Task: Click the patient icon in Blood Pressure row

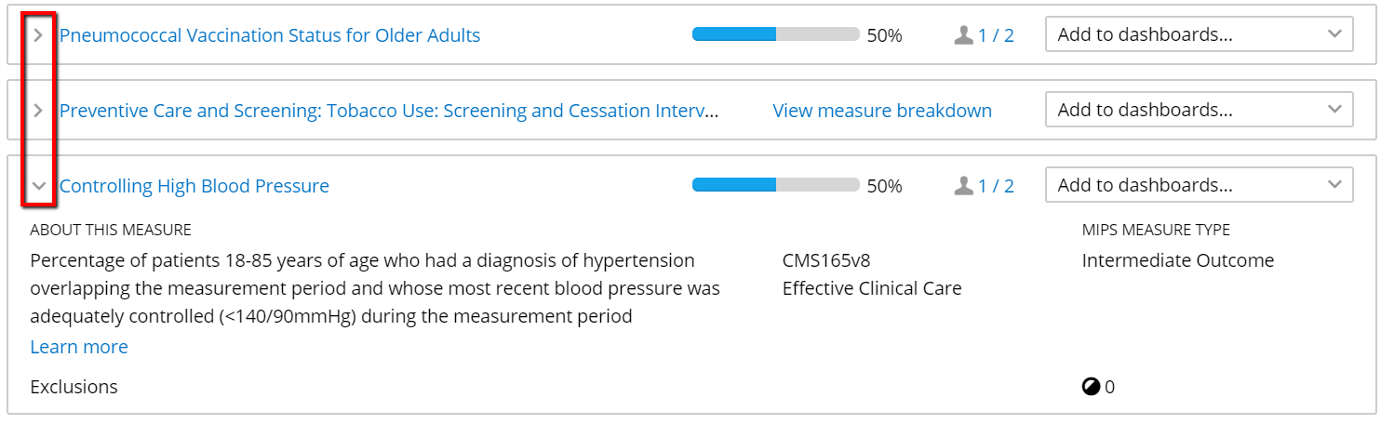Action: (x=963, y=186)
